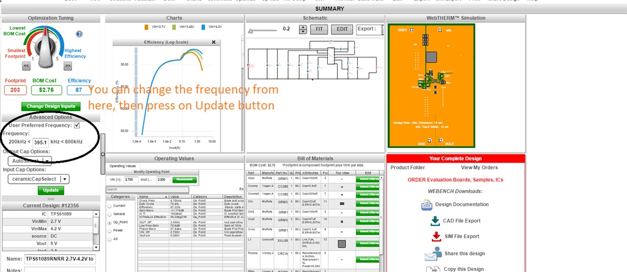This screenshot has height=272, width=627.
Task: Open the Optimization Tuning help icon
Action: pos(79,34)
